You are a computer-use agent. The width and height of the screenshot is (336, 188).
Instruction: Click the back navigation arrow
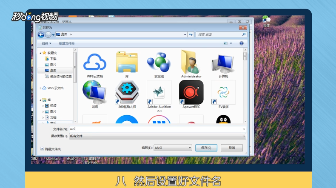click(x=41, y=34)
